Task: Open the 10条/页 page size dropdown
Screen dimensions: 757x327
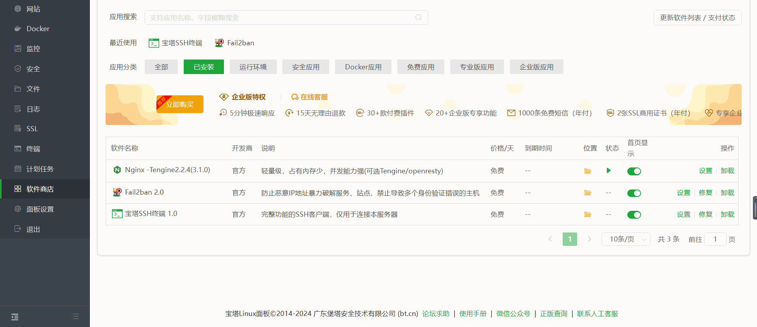Action: 626,239
